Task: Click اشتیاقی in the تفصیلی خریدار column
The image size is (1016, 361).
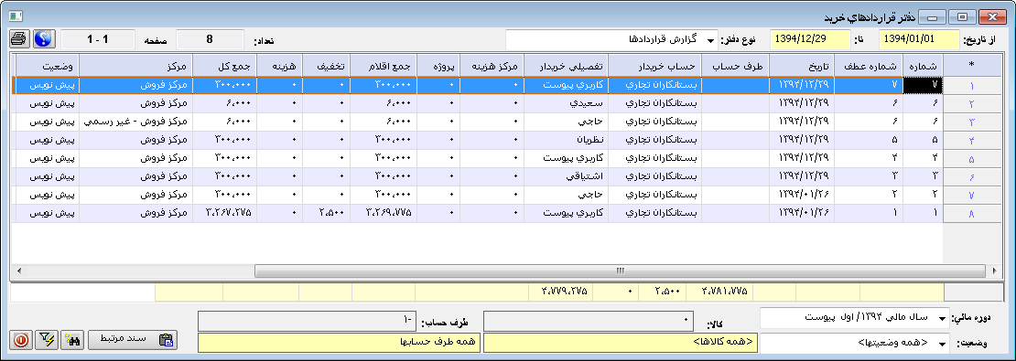Action: click(567, 176)
